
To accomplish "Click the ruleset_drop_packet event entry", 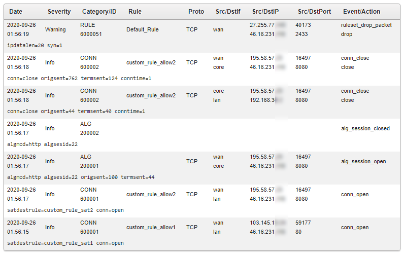I will [x=366, y=25].
